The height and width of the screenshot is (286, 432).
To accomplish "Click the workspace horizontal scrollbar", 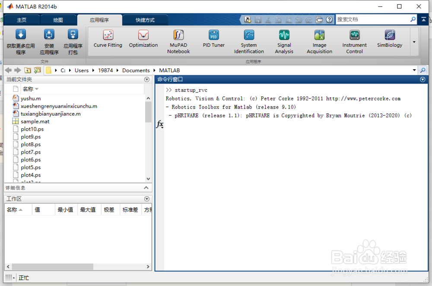I will pyautogui.click(x=52, y=267).
